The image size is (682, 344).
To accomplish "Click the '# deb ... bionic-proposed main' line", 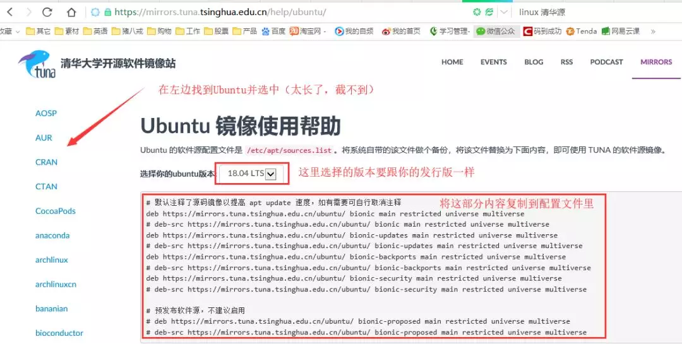I will [358, 321].
